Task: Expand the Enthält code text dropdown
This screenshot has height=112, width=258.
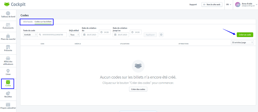Action: (30, 35)
